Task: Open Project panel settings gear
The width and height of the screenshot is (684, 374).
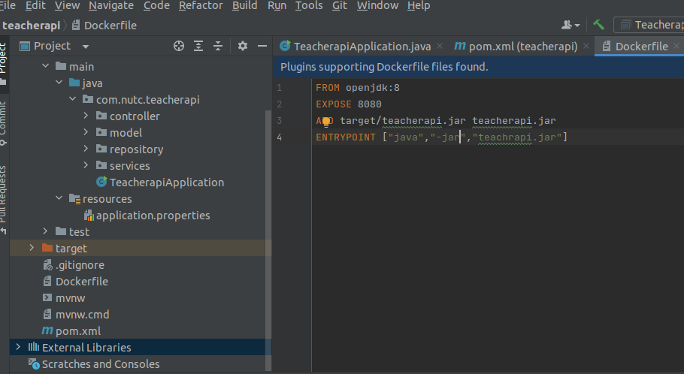Action: [x=243, y=46]
